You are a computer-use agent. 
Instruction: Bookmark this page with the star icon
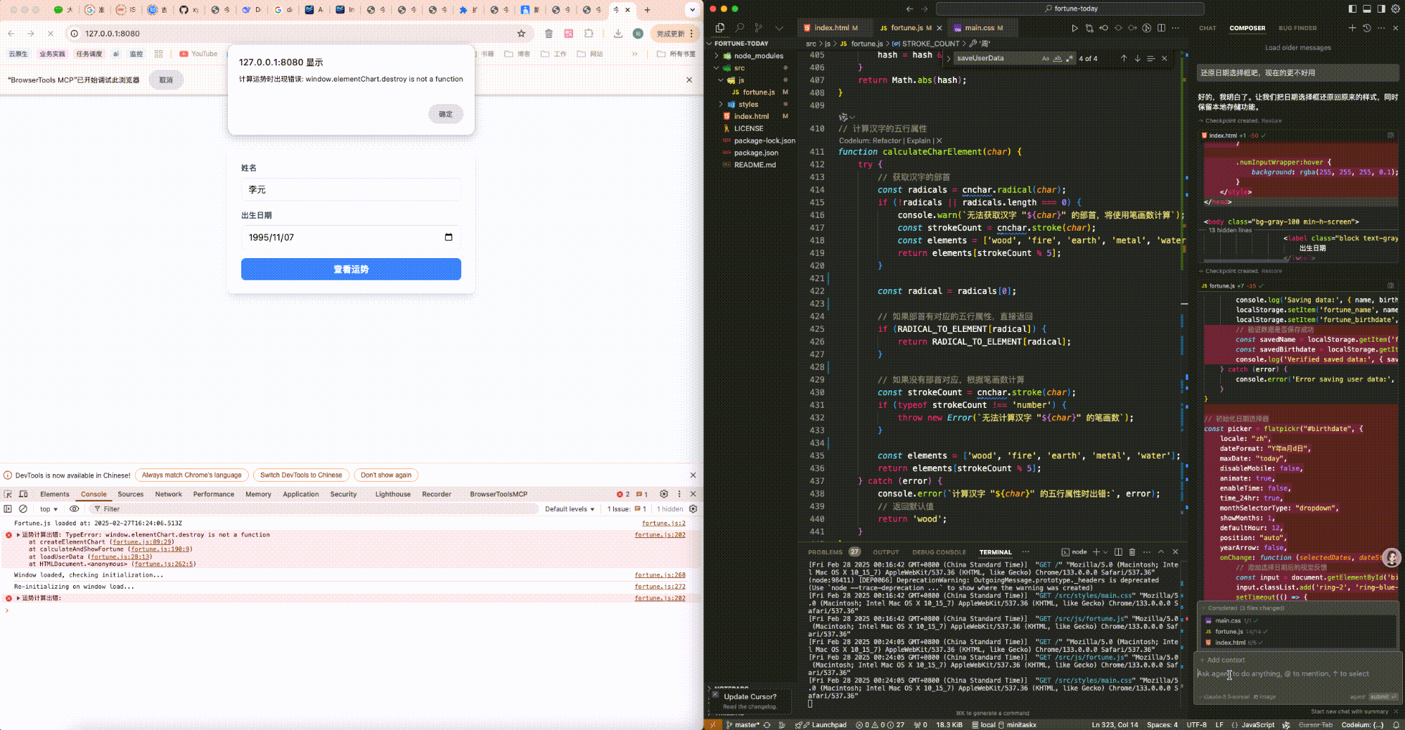coord(521,33)
